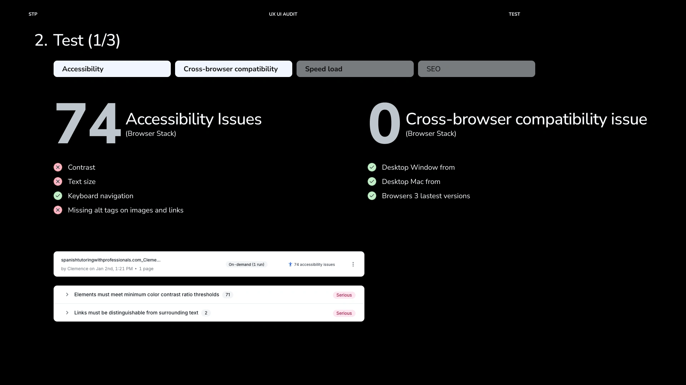The height and width of the screenshot is (385, 686).
Task: Expand the Links must be distinguishable row
Action: coord(67,313)
